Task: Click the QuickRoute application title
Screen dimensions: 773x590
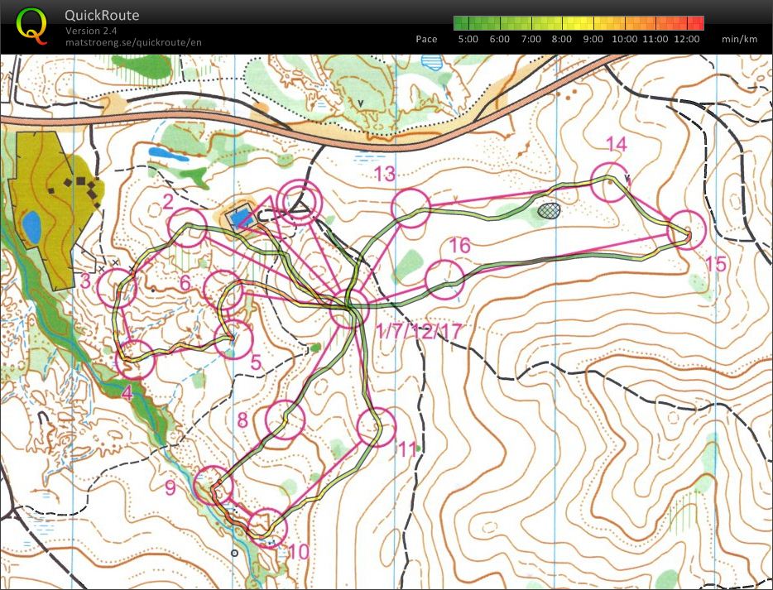Action: pyautogui.click(x=101, y=14)
